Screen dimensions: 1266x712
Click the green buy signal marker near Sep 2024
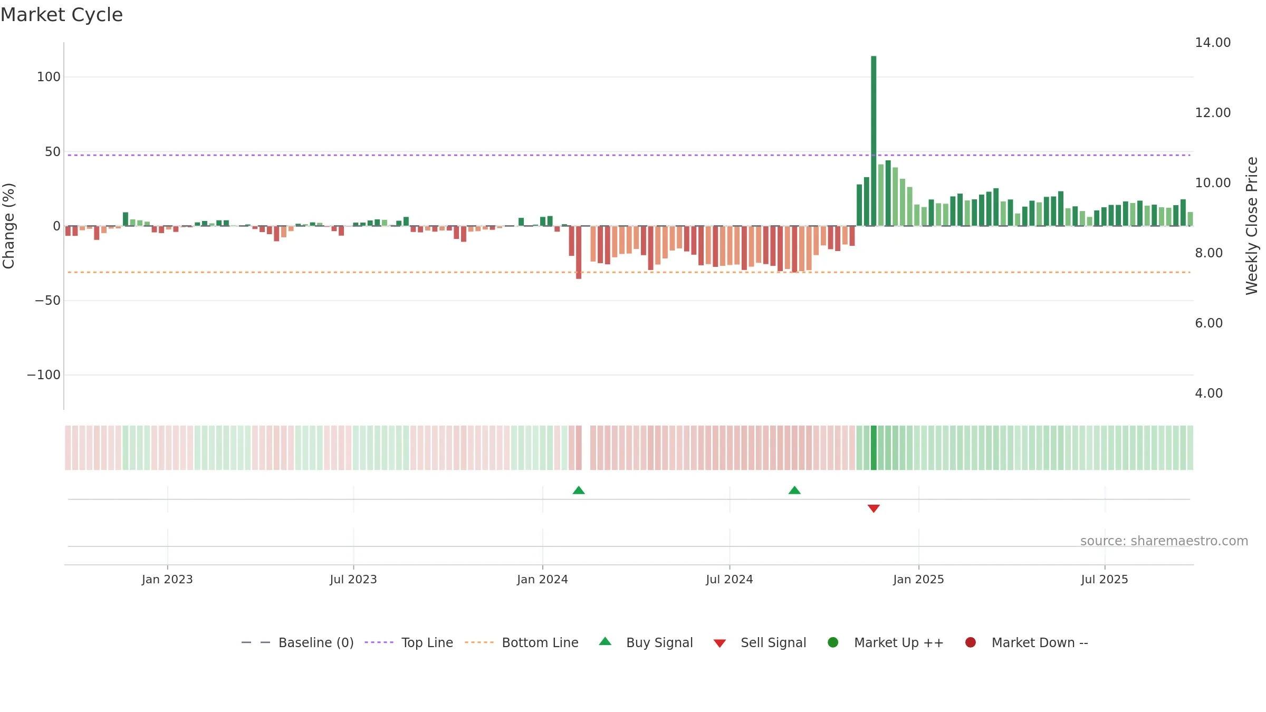tap(794, 490)
